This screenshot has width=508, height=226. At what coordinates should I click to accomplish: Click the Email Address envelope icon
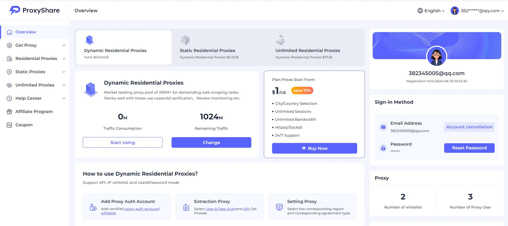pyautogui.click(x=383, y=127)
